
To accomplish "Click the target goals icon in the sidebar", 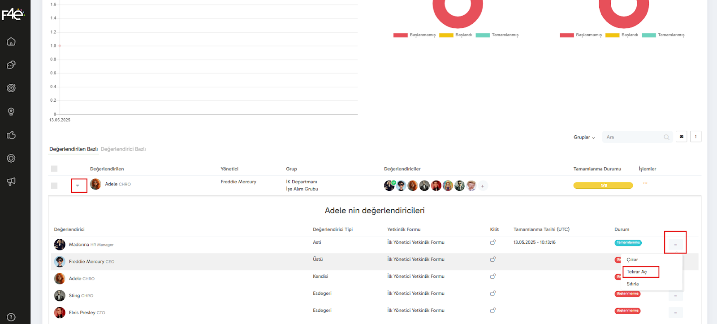I will (x=11, y=88).
